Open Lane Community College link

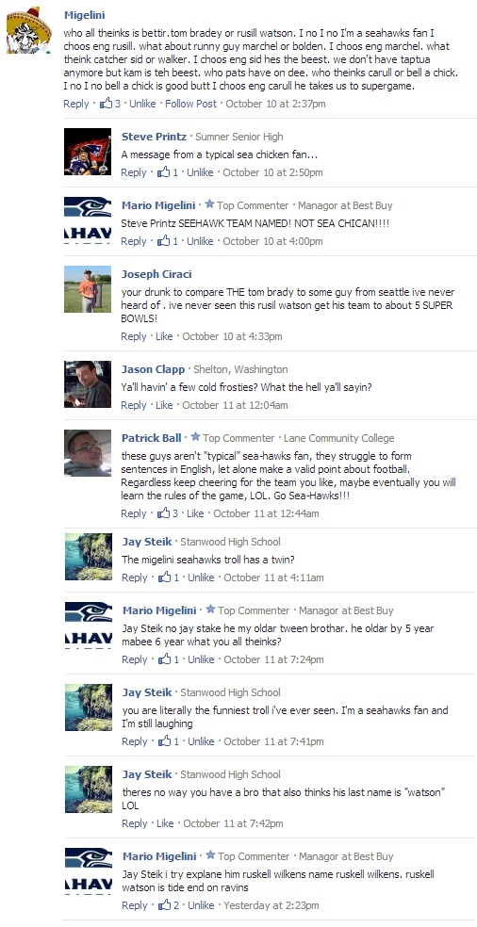(339, 438)
